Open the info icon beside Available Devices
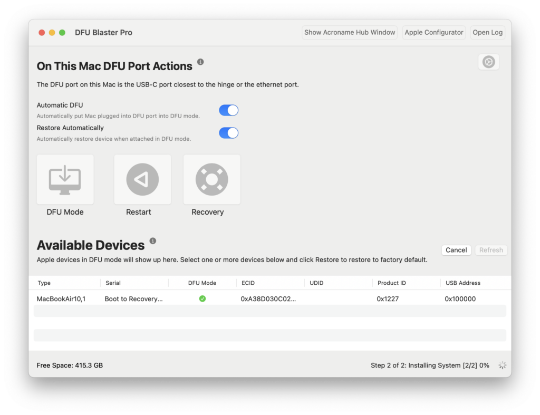This screenshot has height=415, width=540. (x=153, y=241)
